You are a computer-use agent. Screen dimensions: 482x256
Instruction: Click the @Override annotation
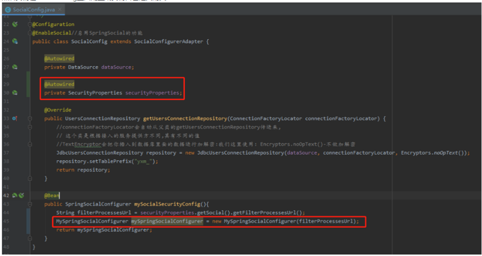[57, 110]
